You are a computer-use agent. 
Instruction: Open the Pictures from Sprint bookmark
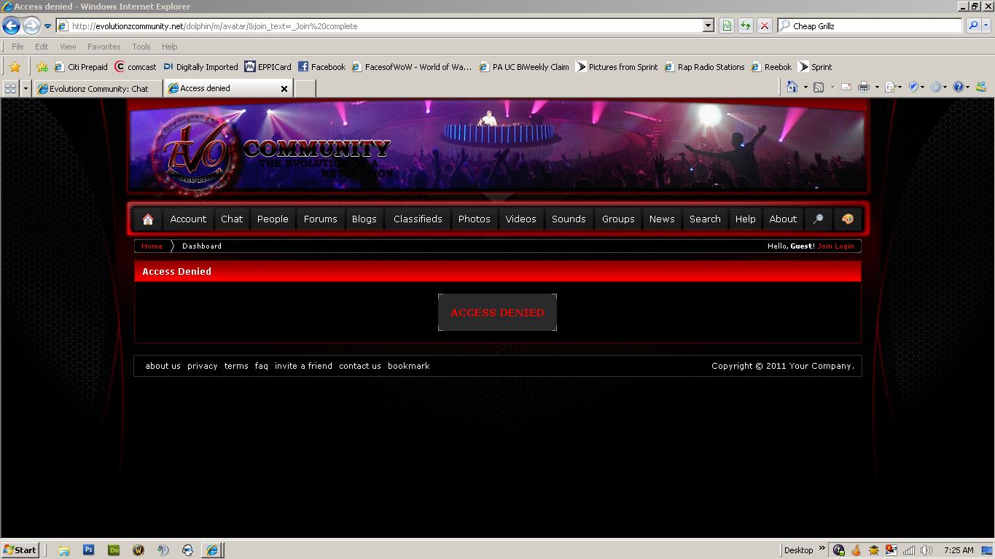click(617, 67)
